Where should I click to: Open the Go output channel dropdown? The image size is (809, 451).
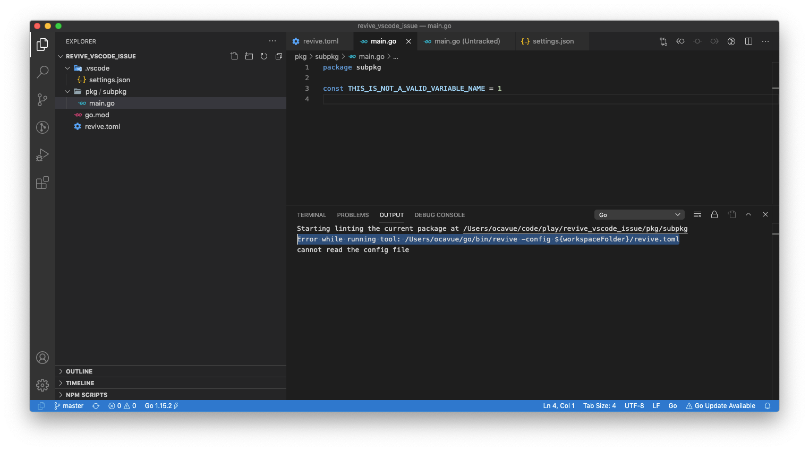pyautogui.click(x=639, y=214)
